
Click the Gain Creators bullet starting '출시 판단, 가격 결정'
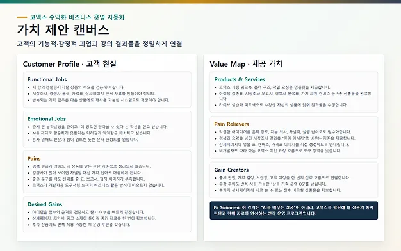click(x=284, y=177)
